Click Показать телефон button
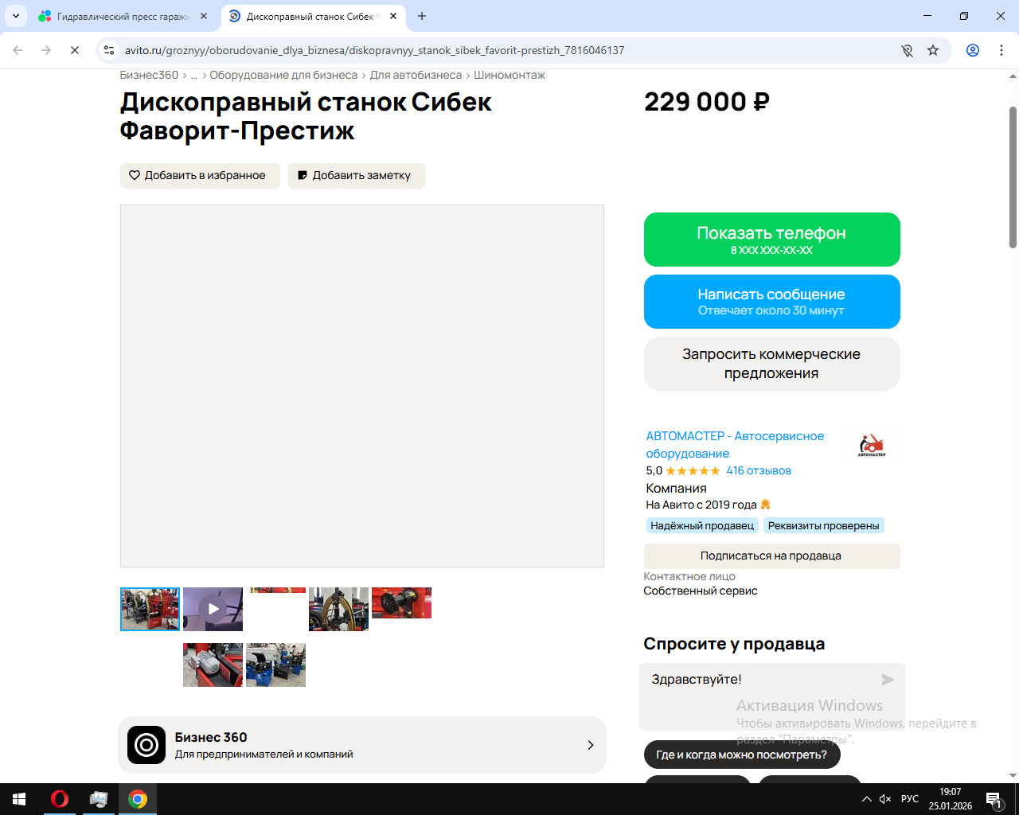1019x815 pixels. click(x=771, y=240)
